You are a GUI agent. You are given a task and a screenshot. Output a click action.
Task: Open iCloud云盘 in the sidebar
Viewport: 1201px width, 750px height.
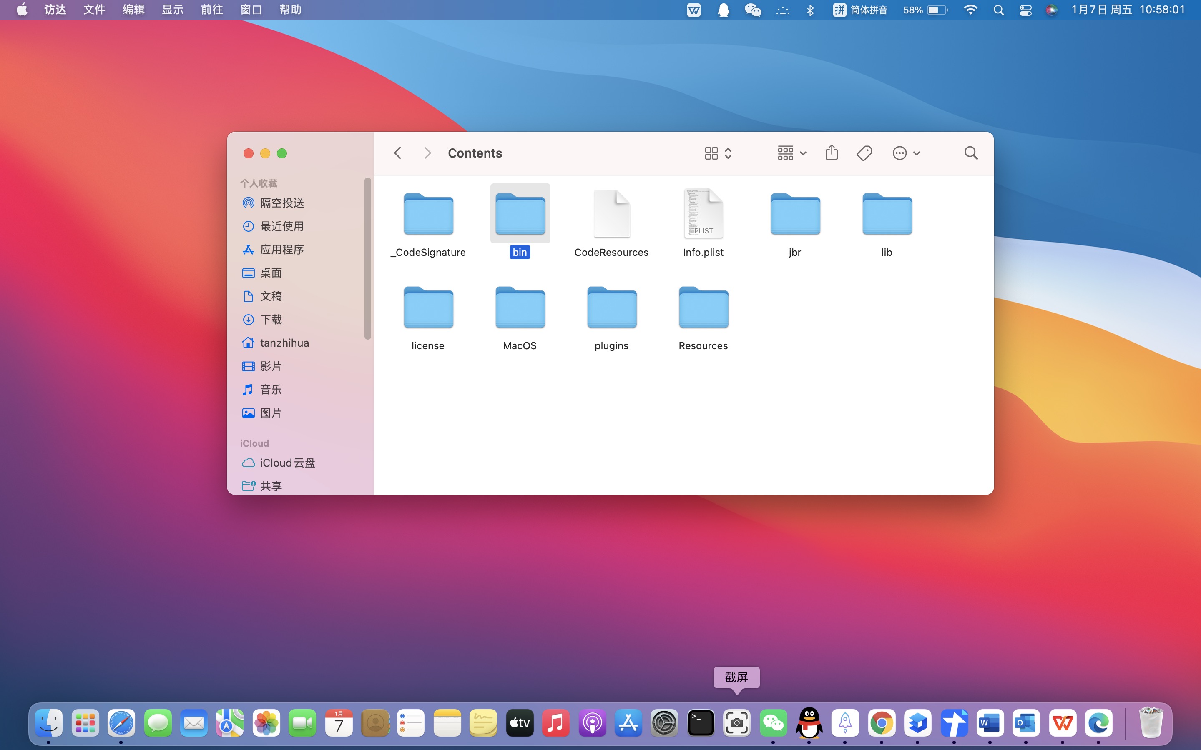click(287, 463)
